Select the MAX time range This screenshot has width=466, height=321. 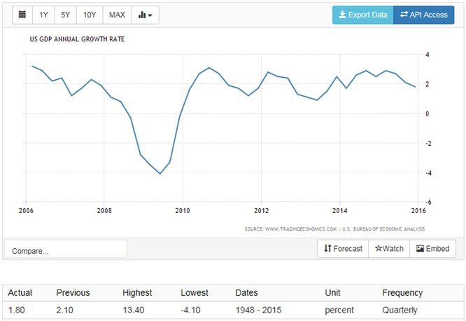[117, 15]
